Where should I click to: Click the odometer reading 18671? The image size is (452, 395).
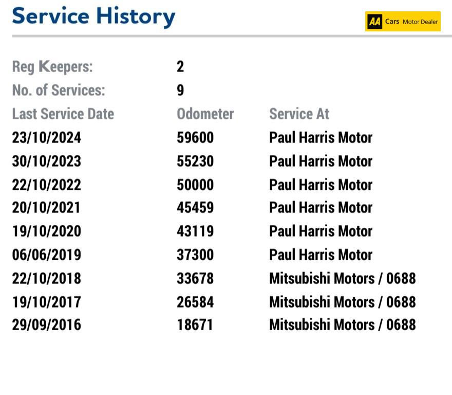[195, 325]
